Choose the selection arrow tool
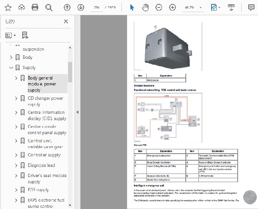Screen dimensions: 258x209 tap(132, 7)
